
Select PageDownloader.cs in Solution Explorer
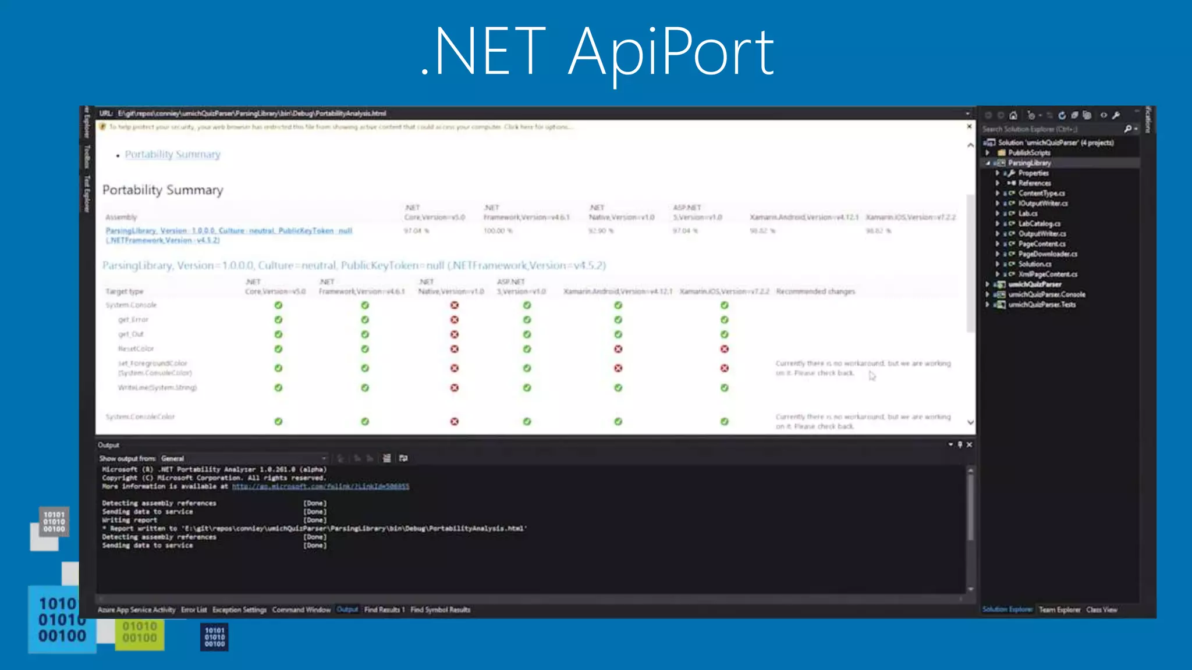coord(1048,254)
